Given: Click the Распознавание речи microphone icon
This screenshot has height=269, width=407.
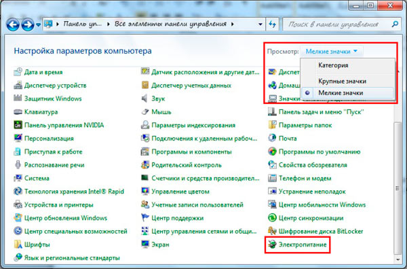Looking at the screenshot, I should pos(18,165).
